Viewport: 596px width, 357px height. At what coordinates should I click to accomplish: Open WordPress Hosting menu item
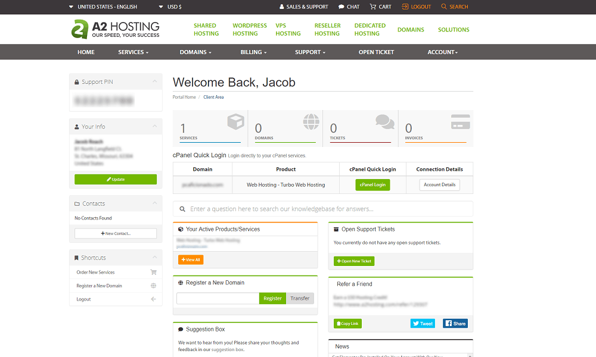point(250,30)
